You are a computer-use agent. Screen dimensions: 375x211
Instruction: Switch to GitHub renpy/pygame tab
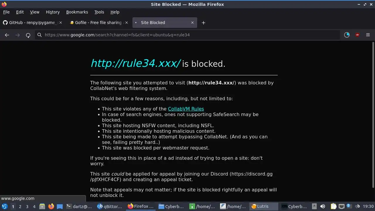tap(33, 23)
